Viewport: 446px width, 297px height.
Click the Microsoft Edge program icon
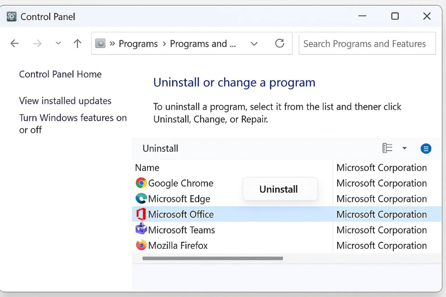141,199
